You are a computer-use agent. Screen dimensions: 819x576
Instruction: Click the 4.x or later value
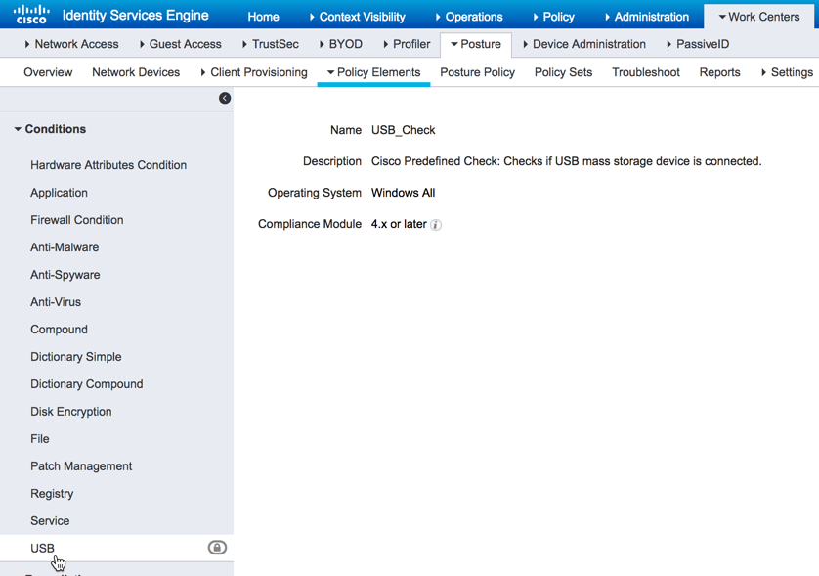pos(399,224)
